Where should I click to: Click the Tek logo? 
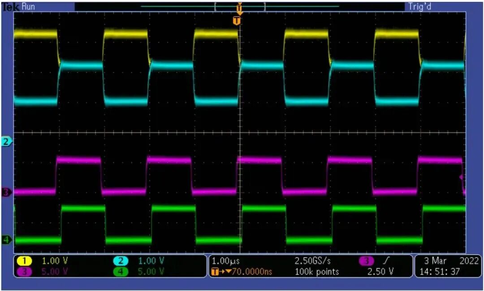[x=10, y=7]
